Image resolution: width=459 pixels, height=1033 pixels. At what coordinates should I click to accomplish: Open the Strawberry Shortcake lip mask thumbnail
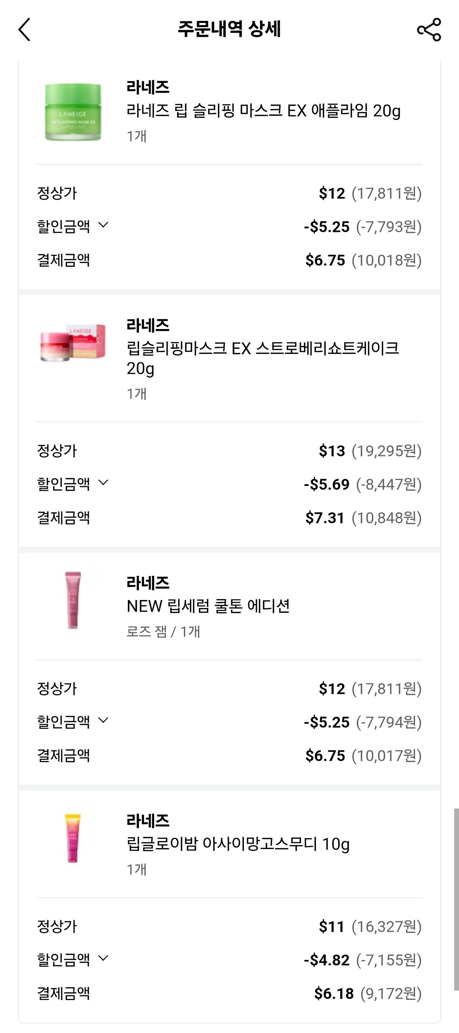click(73, 343)
